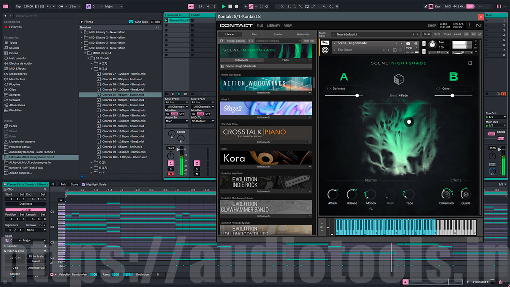The width and height of the screenshot is (510, 287).
Task: Expand the C (5) folder
Action: (x=92, y=162)
